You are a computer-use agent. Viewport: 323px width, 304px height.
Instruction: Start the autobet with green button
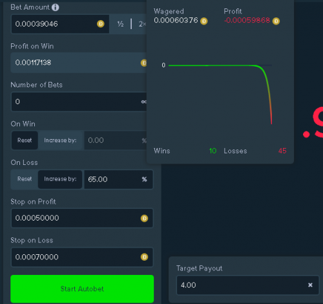82,289
